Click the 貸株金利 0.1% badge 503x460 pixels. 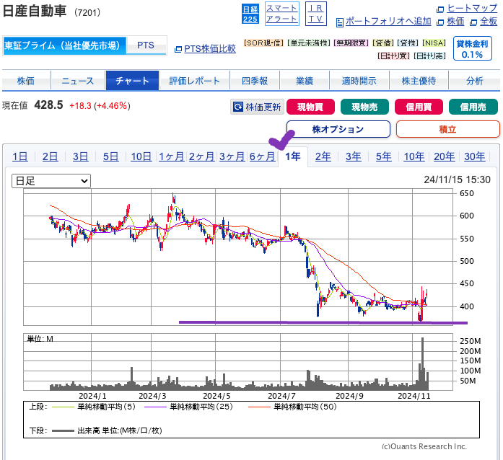click(472, 49)
